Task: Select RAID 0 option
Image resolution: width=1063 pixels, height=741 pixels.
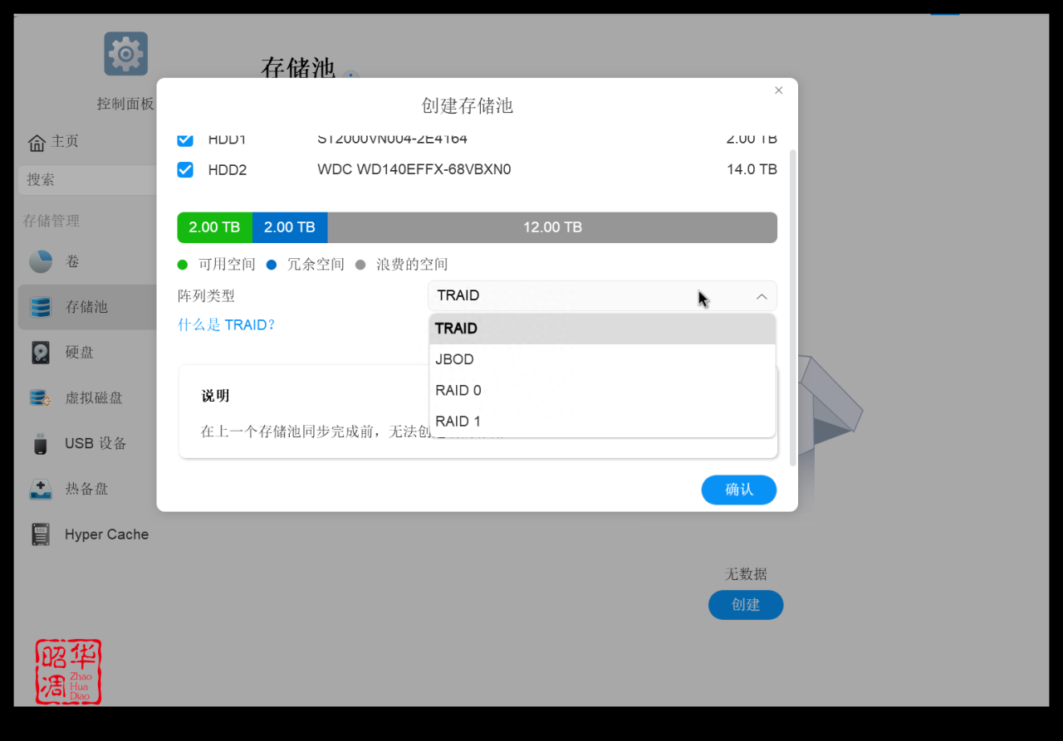Action: pos(458,390)
